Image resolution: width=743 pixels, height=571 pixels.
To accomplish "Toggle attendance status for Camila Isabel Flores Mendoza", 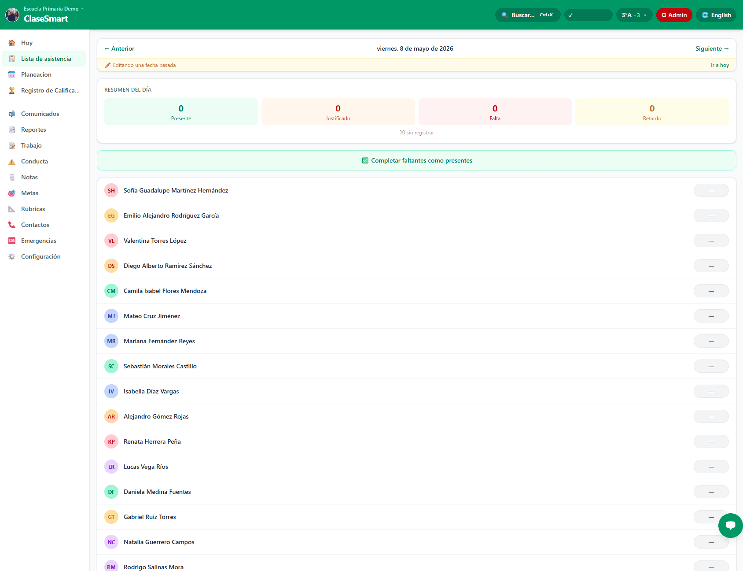I will point(711,291).
